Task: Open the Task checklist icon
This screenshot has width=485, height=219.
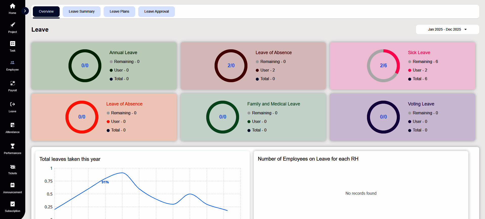Action: click(x=12, y=43)
